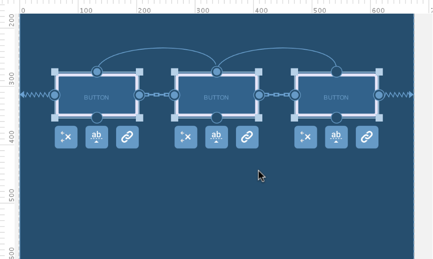Viewport: 433px width, 259px height.
Task: Click chain link icon under middle button
Action: coord(247,137)
